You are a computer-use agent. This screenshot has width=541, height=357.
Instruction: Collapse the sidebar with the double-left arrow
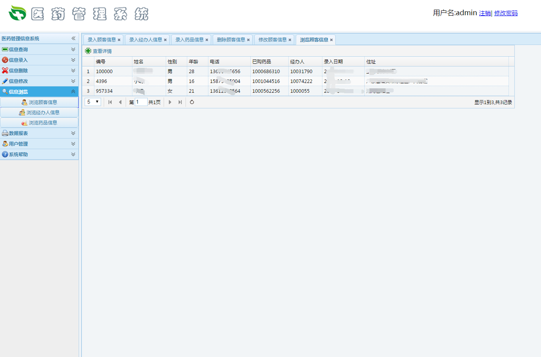(73, 39)
